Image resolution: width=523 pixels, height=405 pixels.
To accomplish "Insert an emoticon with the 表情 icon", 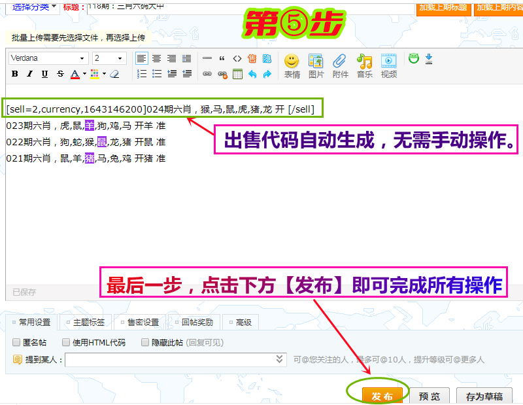I will [x=292, y=65].
